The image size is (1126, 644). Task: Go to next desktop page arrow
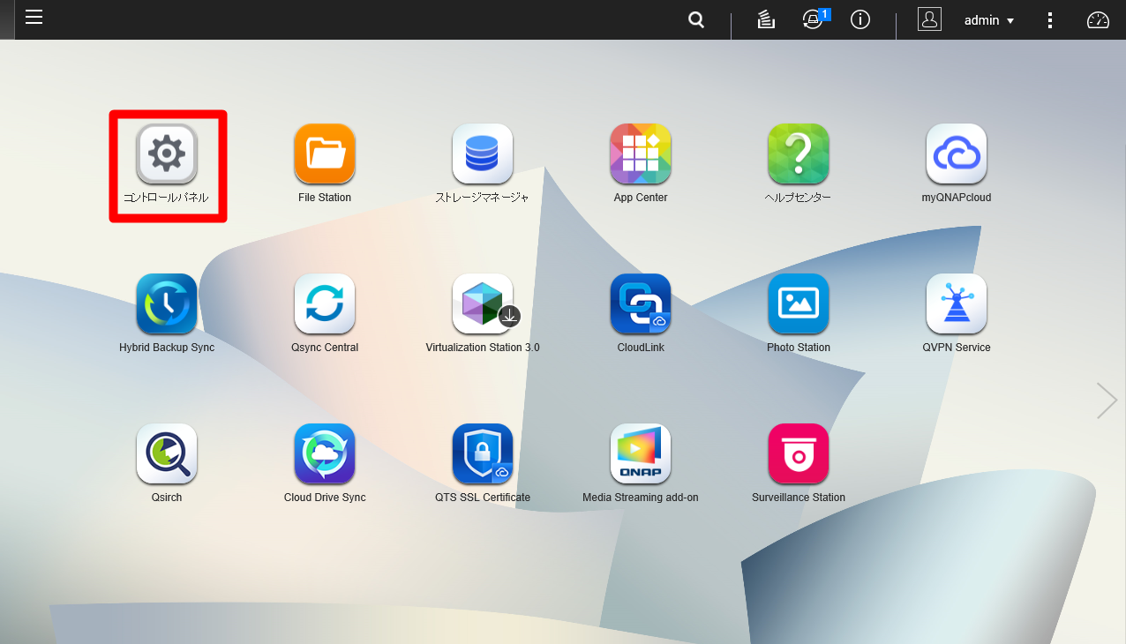tap(1107, 401)
